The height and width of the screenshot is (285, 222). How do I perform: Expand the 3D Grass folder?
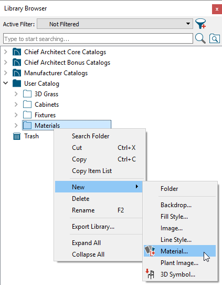16,94
